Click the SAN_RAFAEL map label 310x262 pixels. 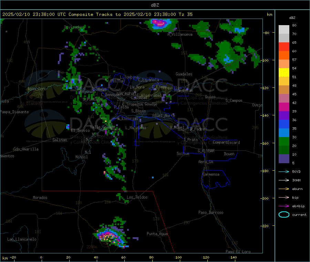tap(126, 94)
